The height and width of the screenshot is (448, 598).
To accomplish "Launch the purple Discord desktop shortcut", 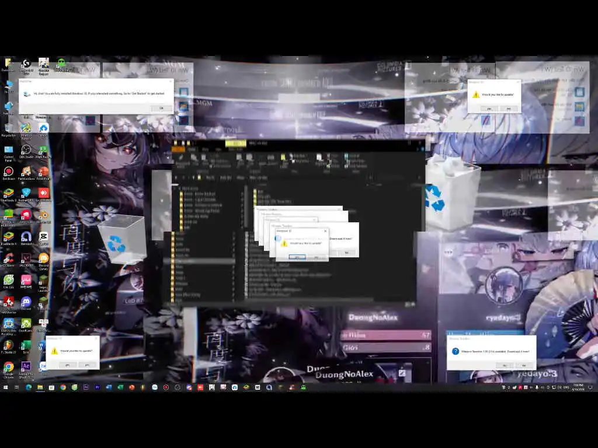I will 26,303.
